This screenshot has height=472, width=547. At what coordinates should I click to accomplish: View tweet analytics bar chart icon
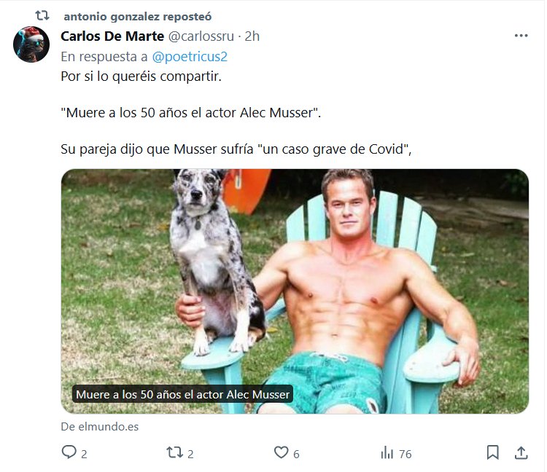coord(387,453)
